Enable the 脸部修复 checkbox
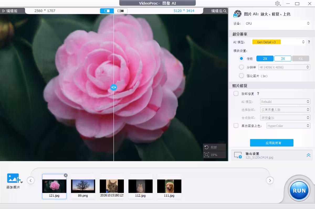Screen dimensions: 315x209 [x=236, y=93]
